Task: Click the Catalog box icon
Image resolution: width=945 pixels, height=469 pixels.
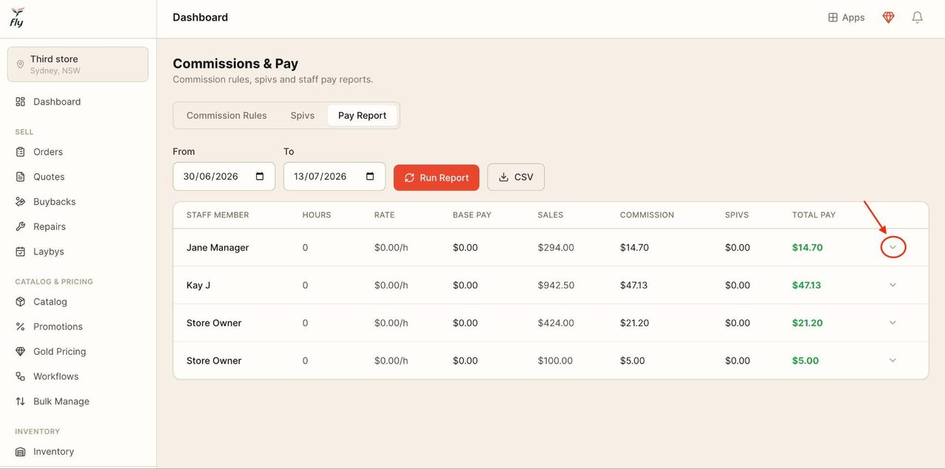Action: pos(21,302)
